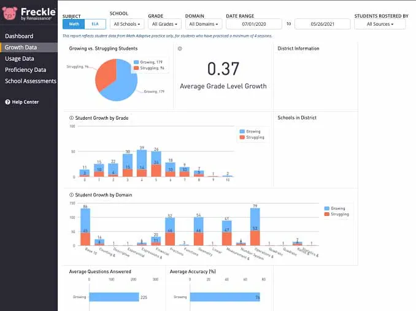Switch subject to Math
This screenshot has height=311, width=416.
[x=74, y=24]
